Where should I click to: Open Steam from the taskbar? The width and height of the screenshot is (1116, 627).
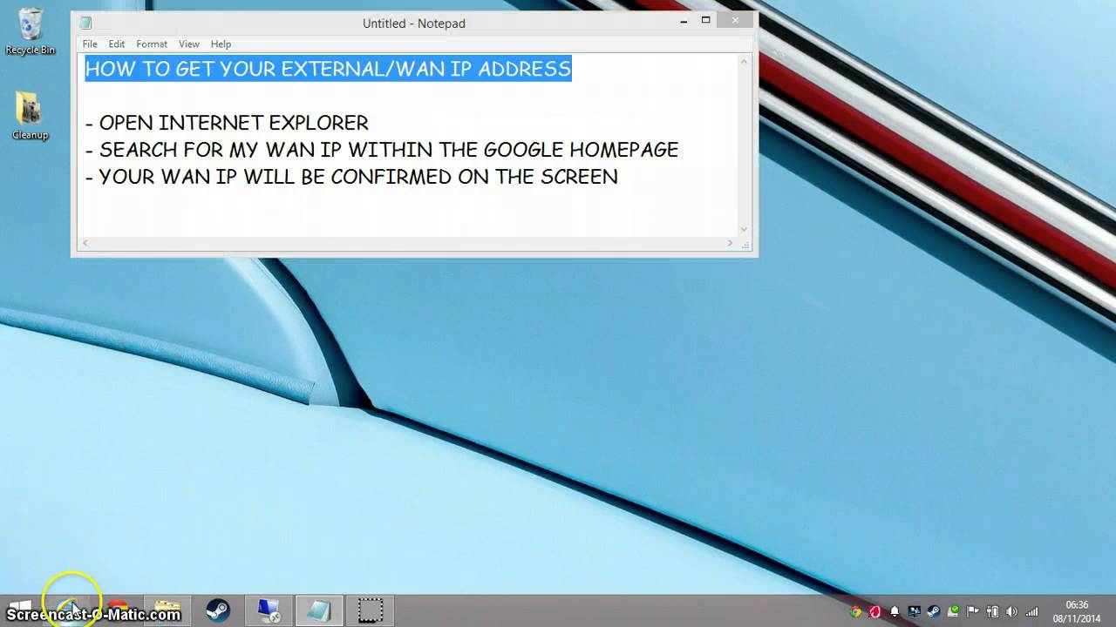coord(218,610)
